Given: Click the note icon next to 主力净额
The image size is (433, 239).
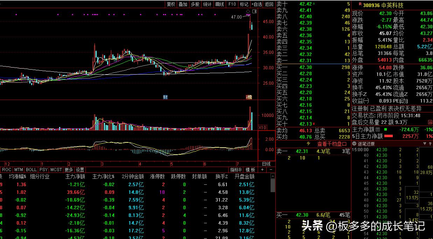Looking at the screenshot, I should (x=377, y=130).
